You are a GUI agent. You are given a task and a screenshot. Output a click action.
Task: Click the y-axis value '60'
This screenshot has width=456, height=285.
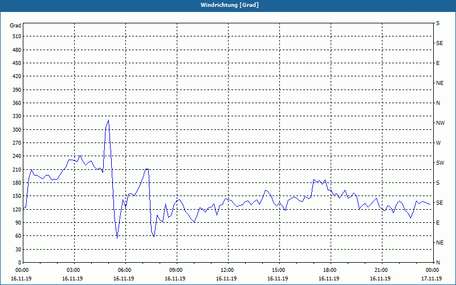[x=18, y=236]
